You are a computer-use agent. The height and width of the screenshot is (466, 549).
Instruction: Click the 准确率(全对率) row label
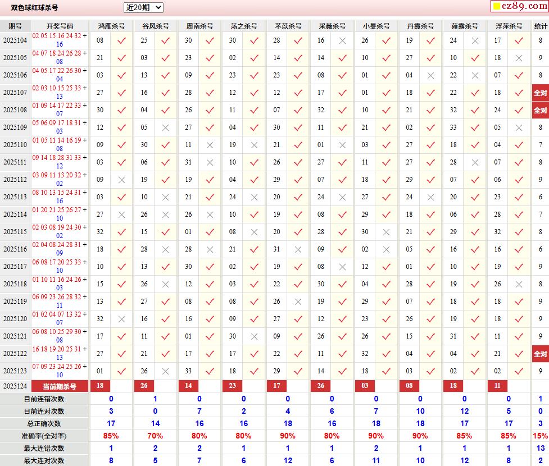click(x=44, y=436)
